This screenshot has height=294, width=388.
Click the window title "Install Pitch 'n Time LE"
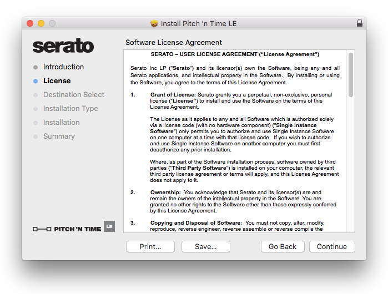click(x=199, y=23)
